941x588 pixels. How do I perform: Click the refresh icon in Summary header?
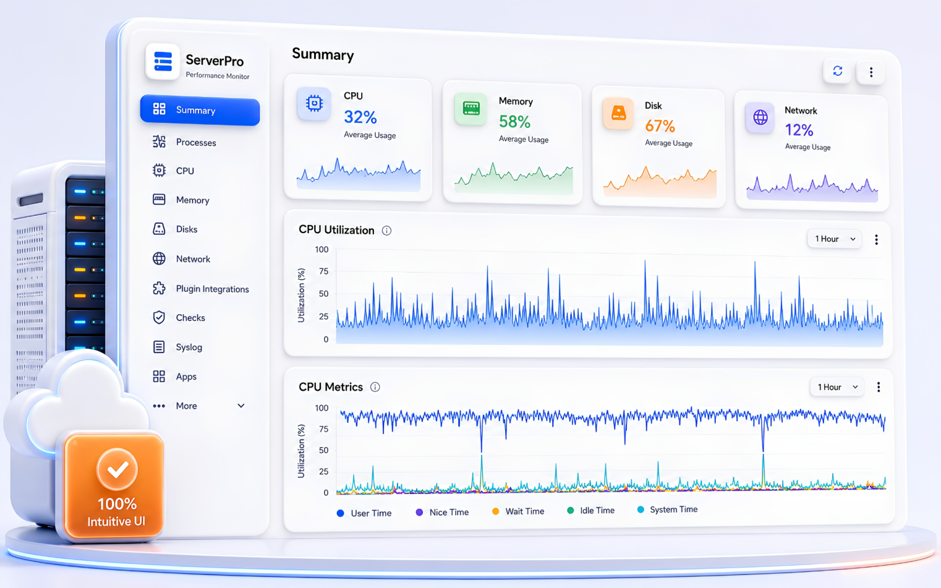(837, 71)
